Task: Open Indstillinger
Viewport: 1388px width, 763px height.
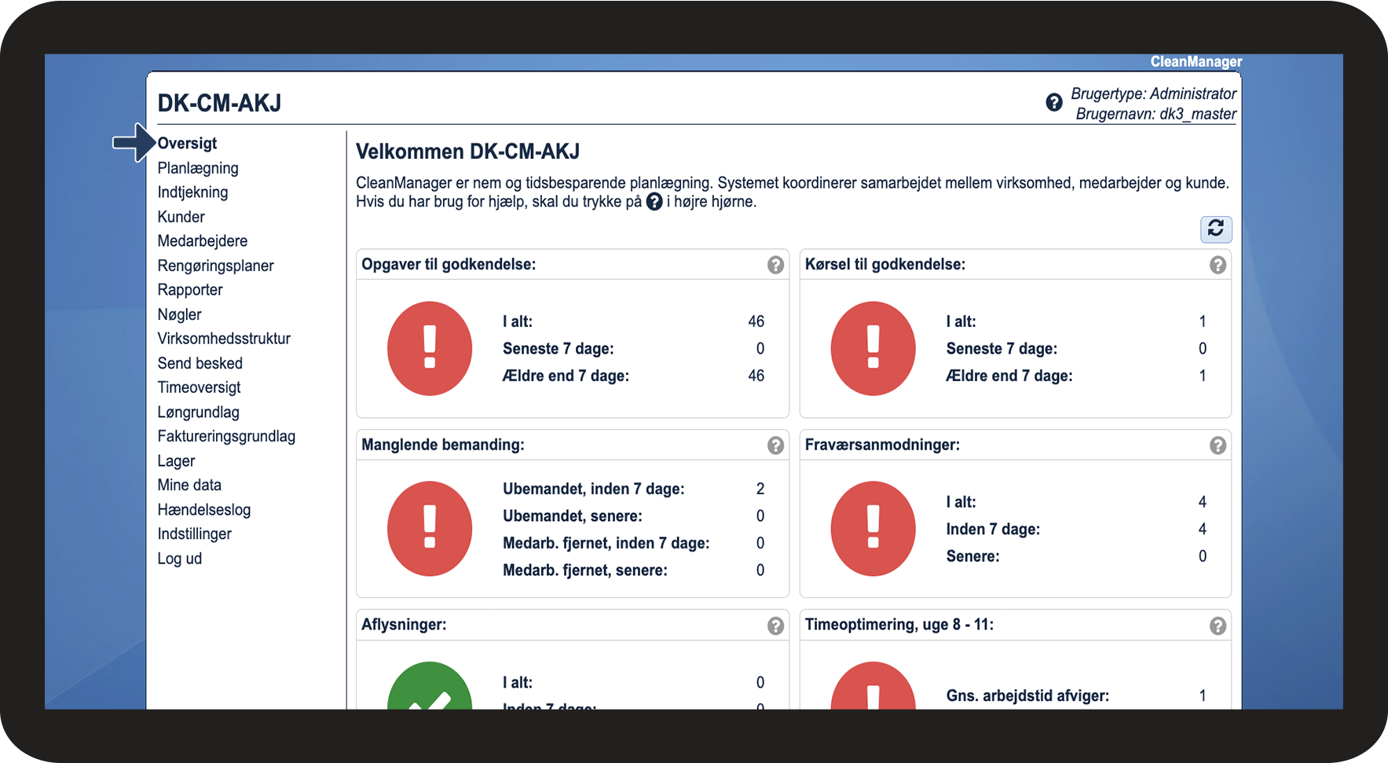Action: [195, 534]
